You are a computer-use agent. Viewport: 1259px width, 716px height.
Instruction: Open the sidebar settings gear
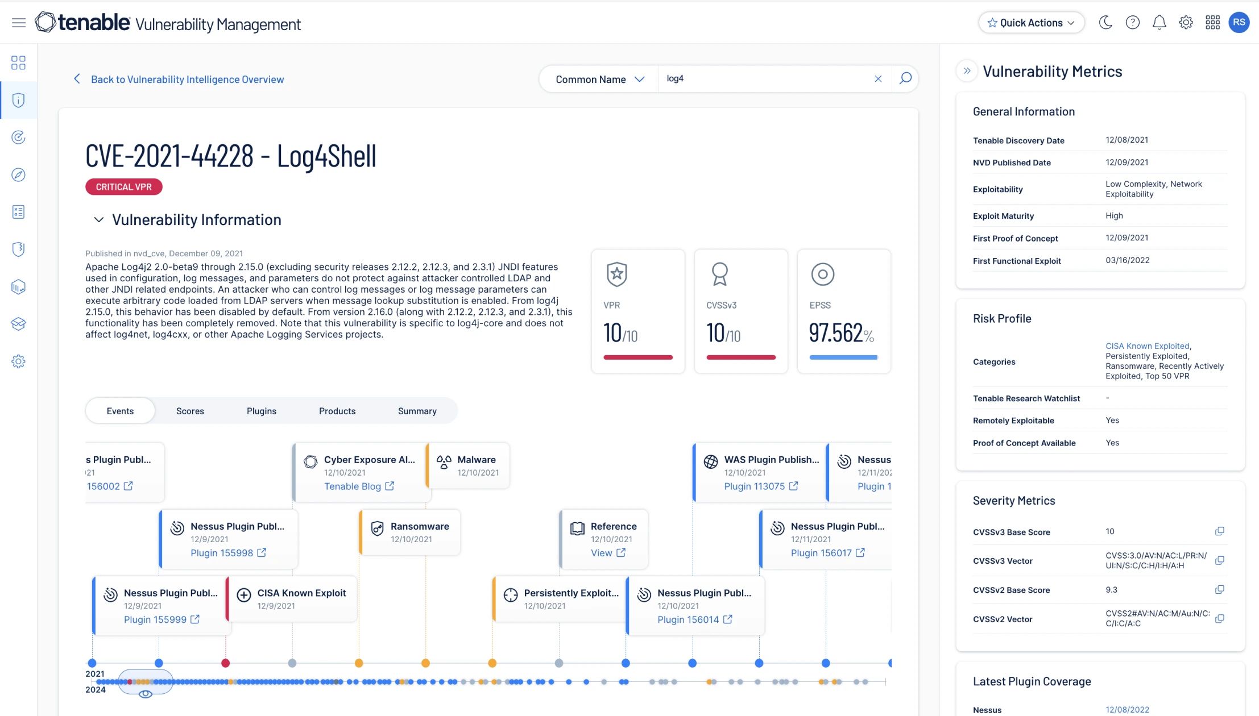coord(19,361)
